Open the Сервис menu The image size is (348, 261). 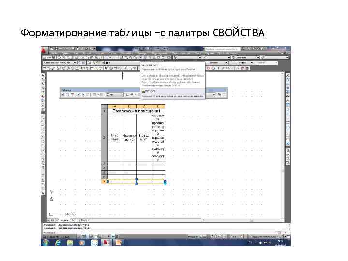[x=113, y=53]
